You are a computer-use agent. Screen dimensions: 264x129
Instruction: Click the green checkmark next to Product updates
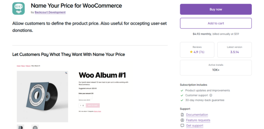pos(182,90)
